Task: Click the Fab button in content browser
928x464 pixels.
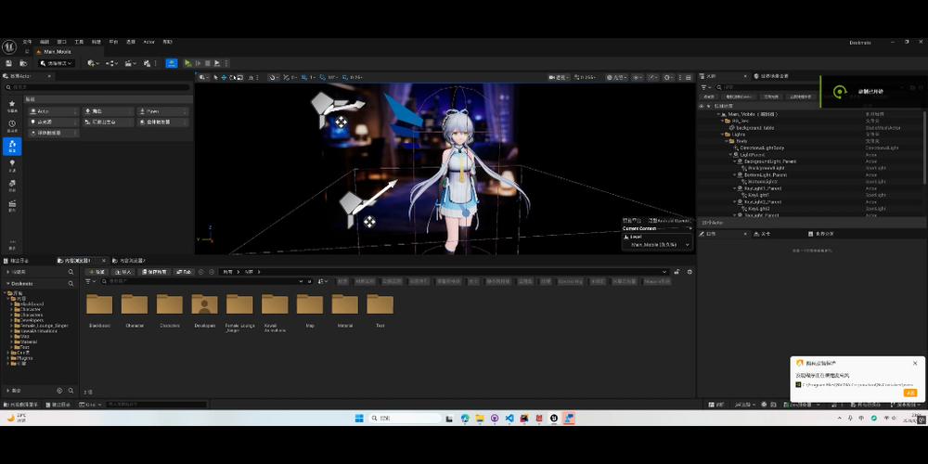Action: point(184,272)
